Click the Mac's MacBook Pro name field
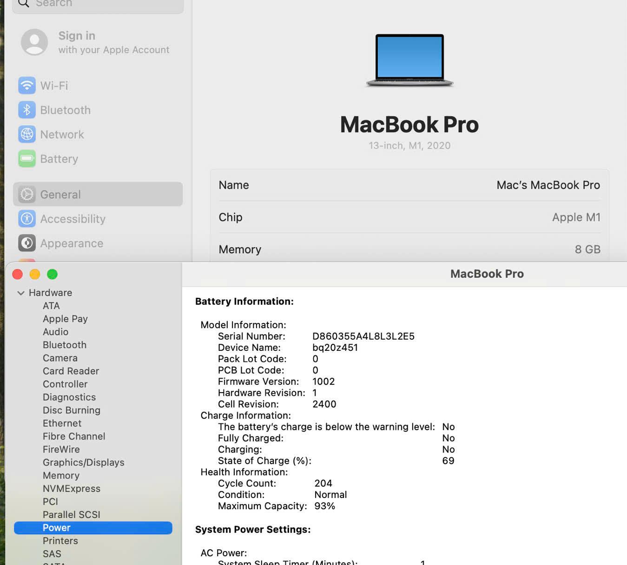 pyautogui.click(x=548, y=185)
